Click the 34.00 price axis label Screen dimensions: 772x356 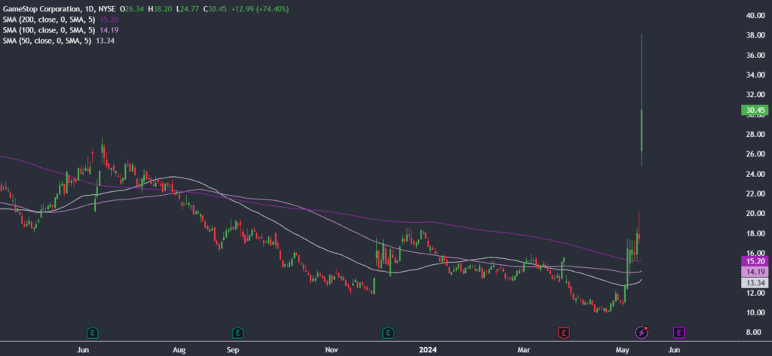pos(755,75)
